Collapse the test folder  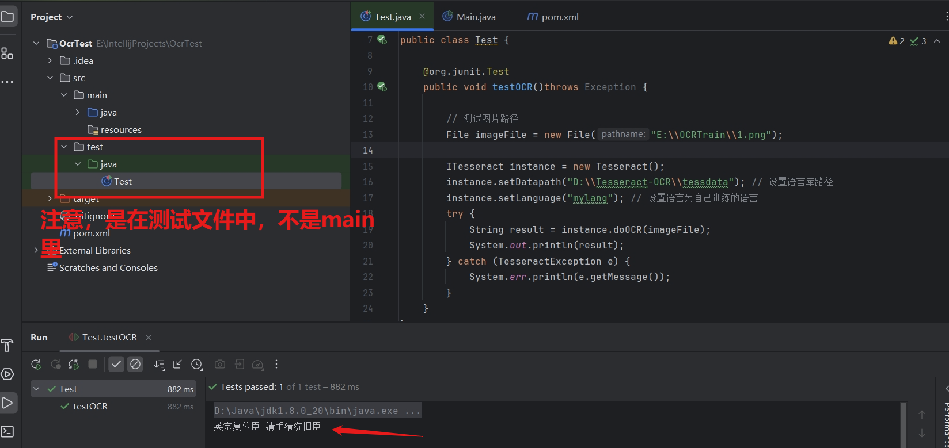(64, 147)
